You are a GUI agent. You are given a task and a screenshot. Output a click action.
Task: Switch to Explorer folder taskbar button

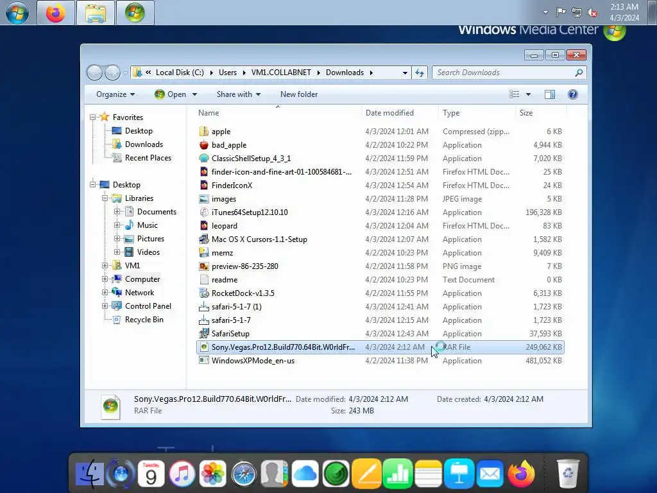pyautogui.click(x=95, y=13)
